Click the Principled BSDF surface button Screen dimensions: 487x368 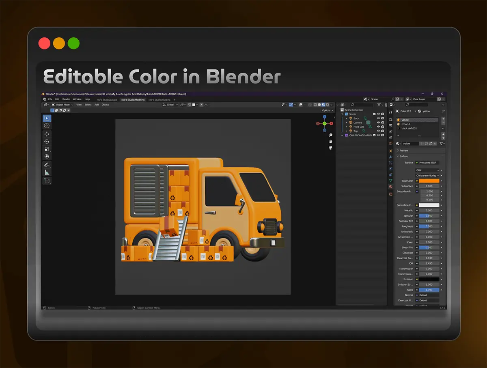(427, 163)
